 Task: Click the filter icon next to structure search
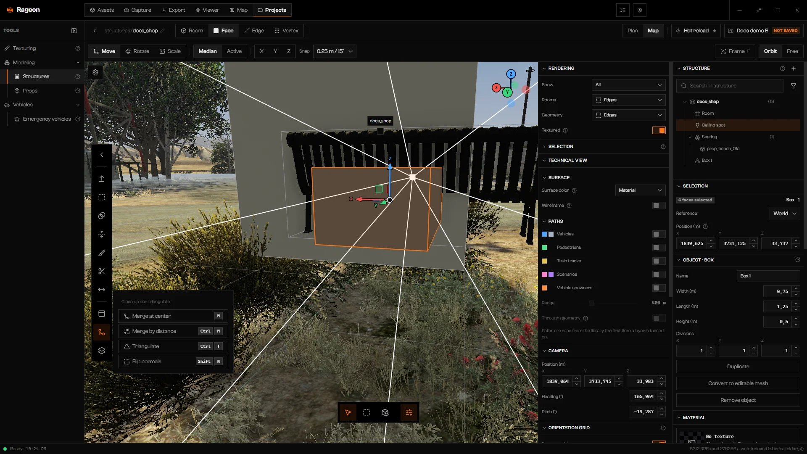pyautogui.click(x=794, y=86)
